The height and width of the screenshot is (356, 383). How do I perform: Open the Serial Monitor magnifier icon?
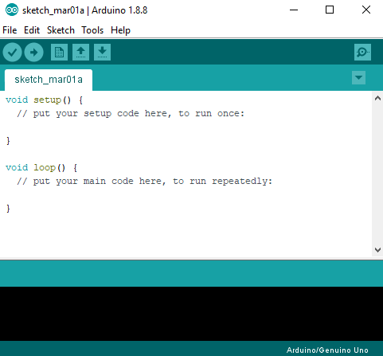pyautogui.click(x=362, y=52)
